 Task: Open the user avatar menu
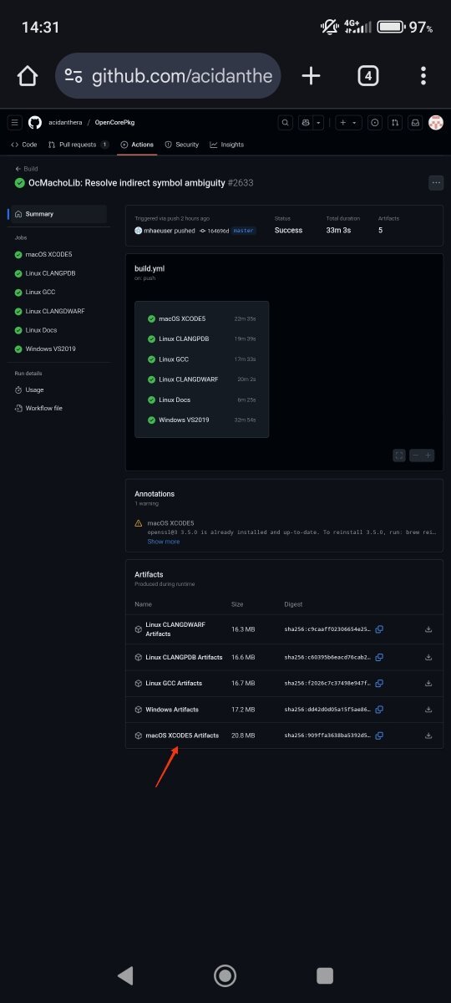click(436, 123)
